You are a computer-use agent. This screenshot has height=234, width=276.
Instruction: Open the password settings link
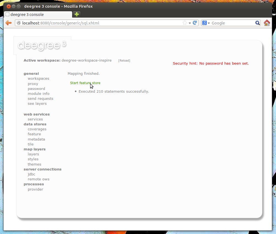[36, 89]
